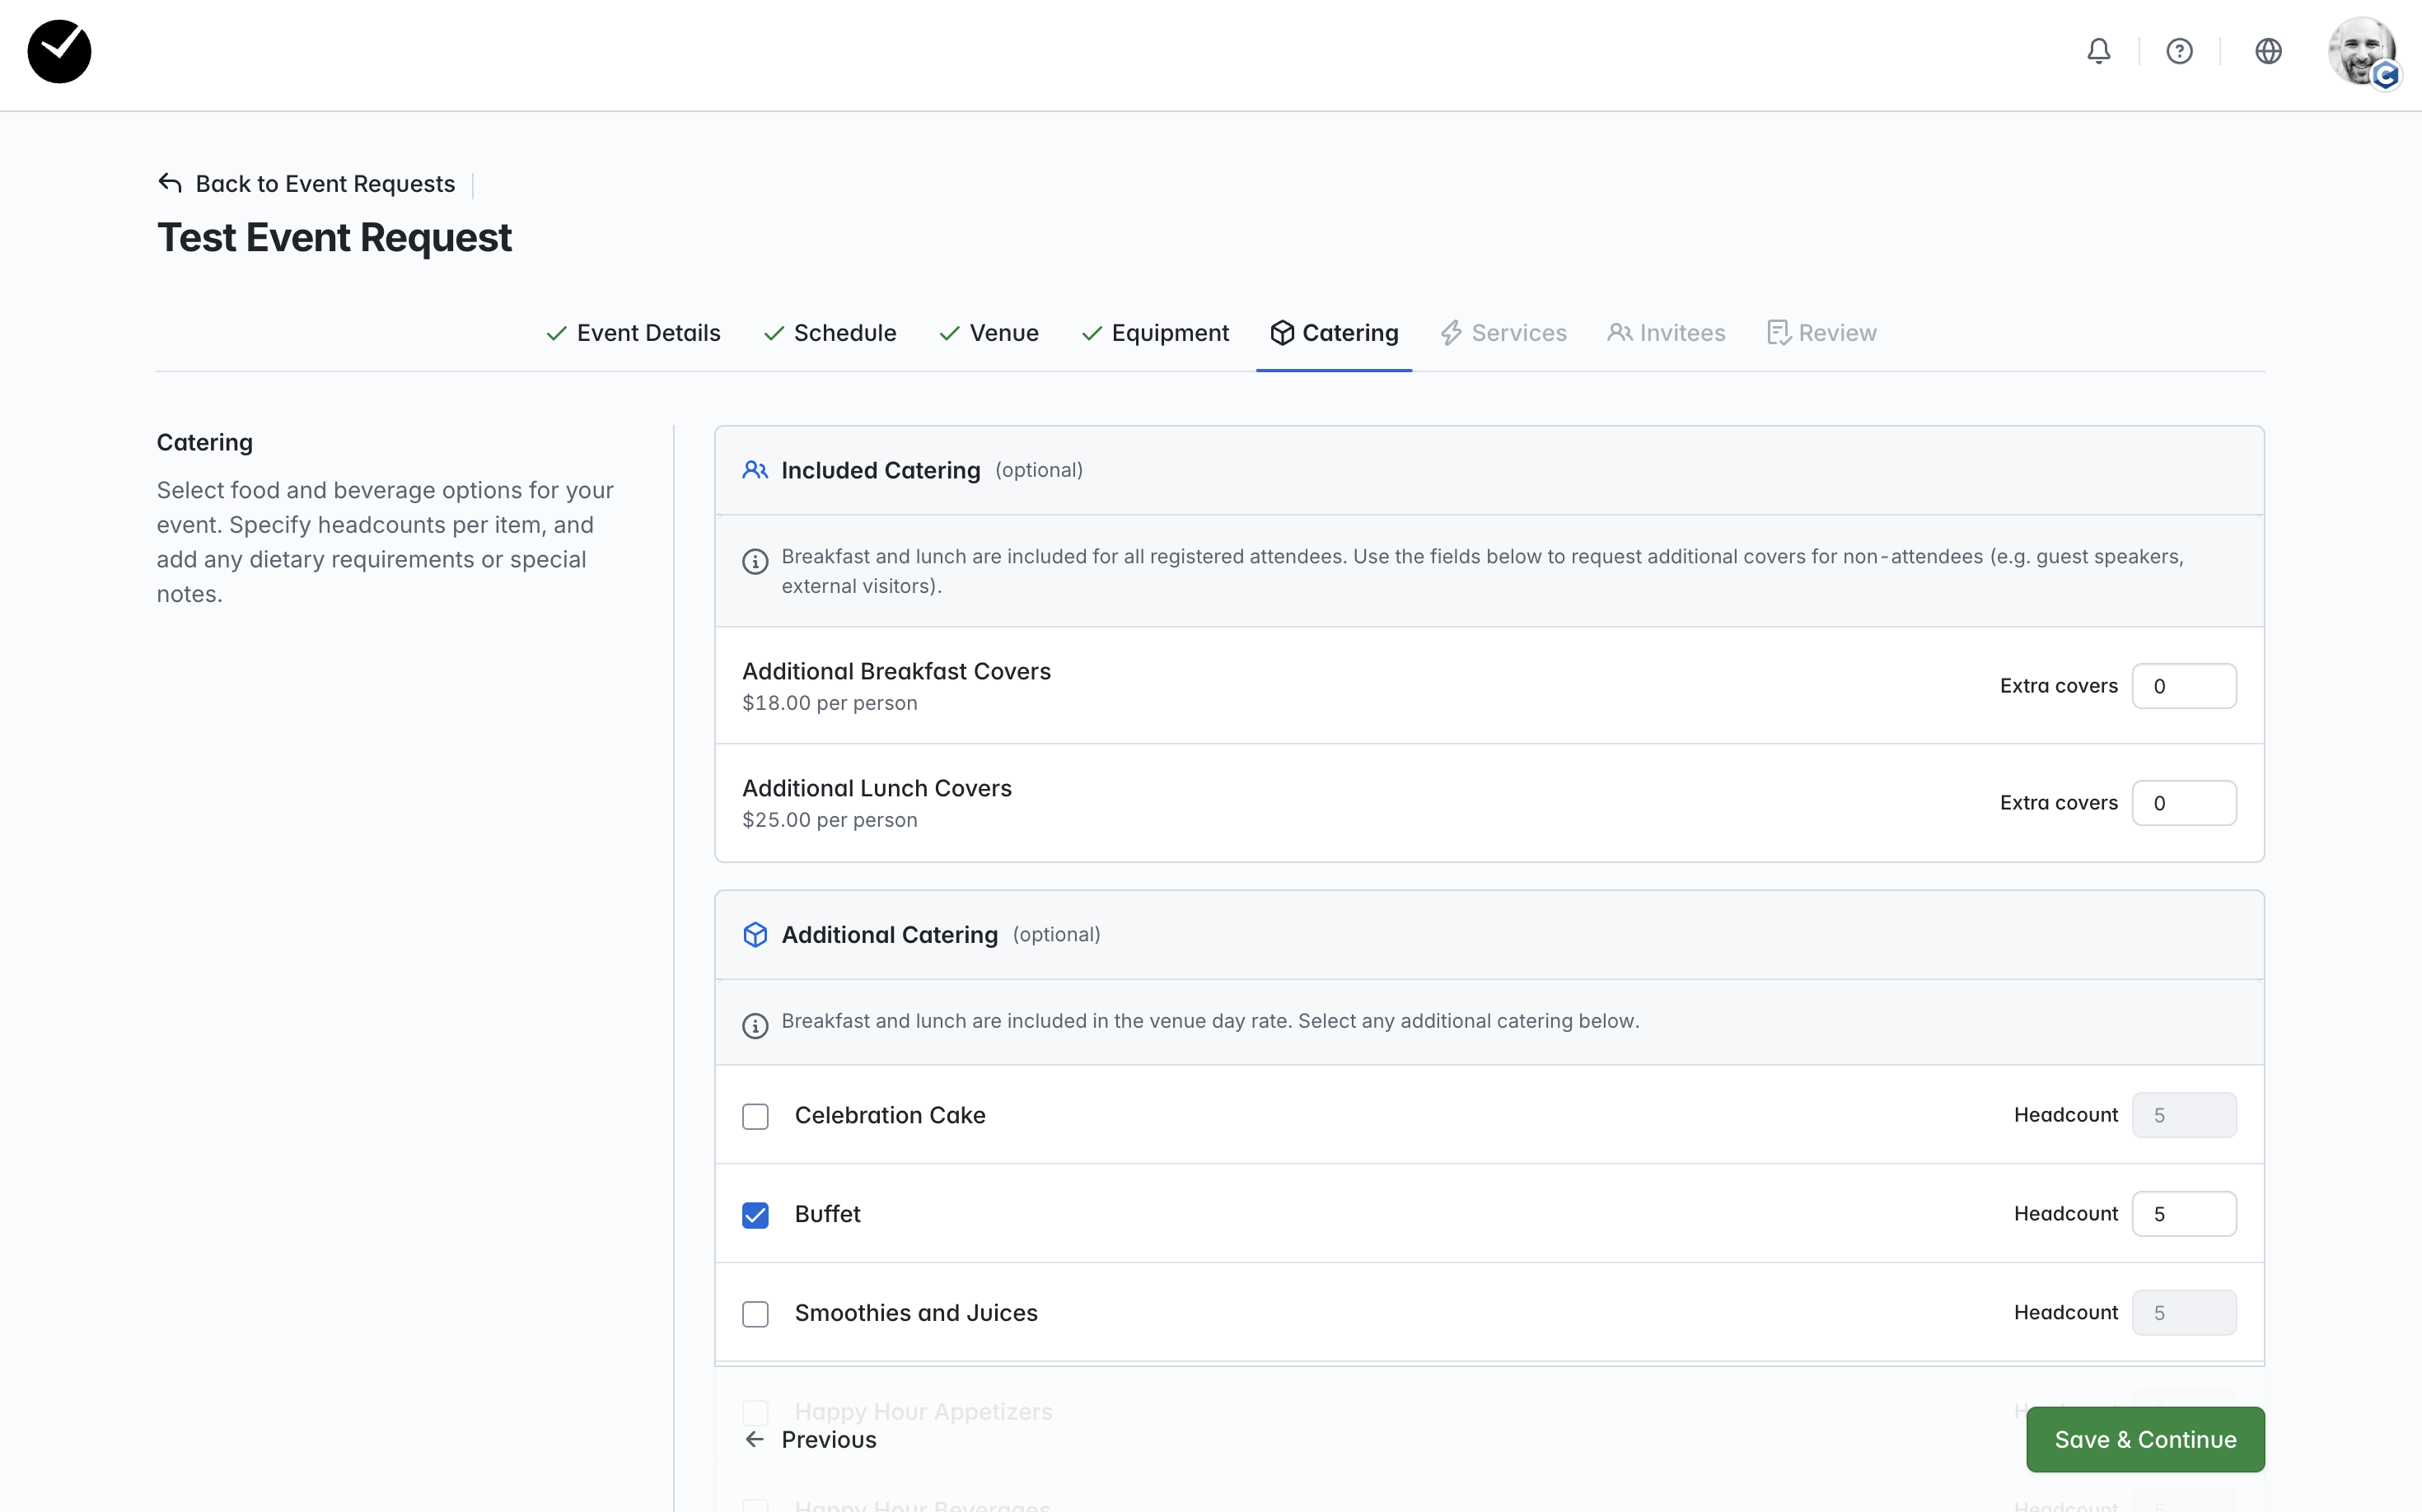This screenshot has width=2422, height=1512.
Task: Switch to the Venue step
Action: click(x=989, y=333)
